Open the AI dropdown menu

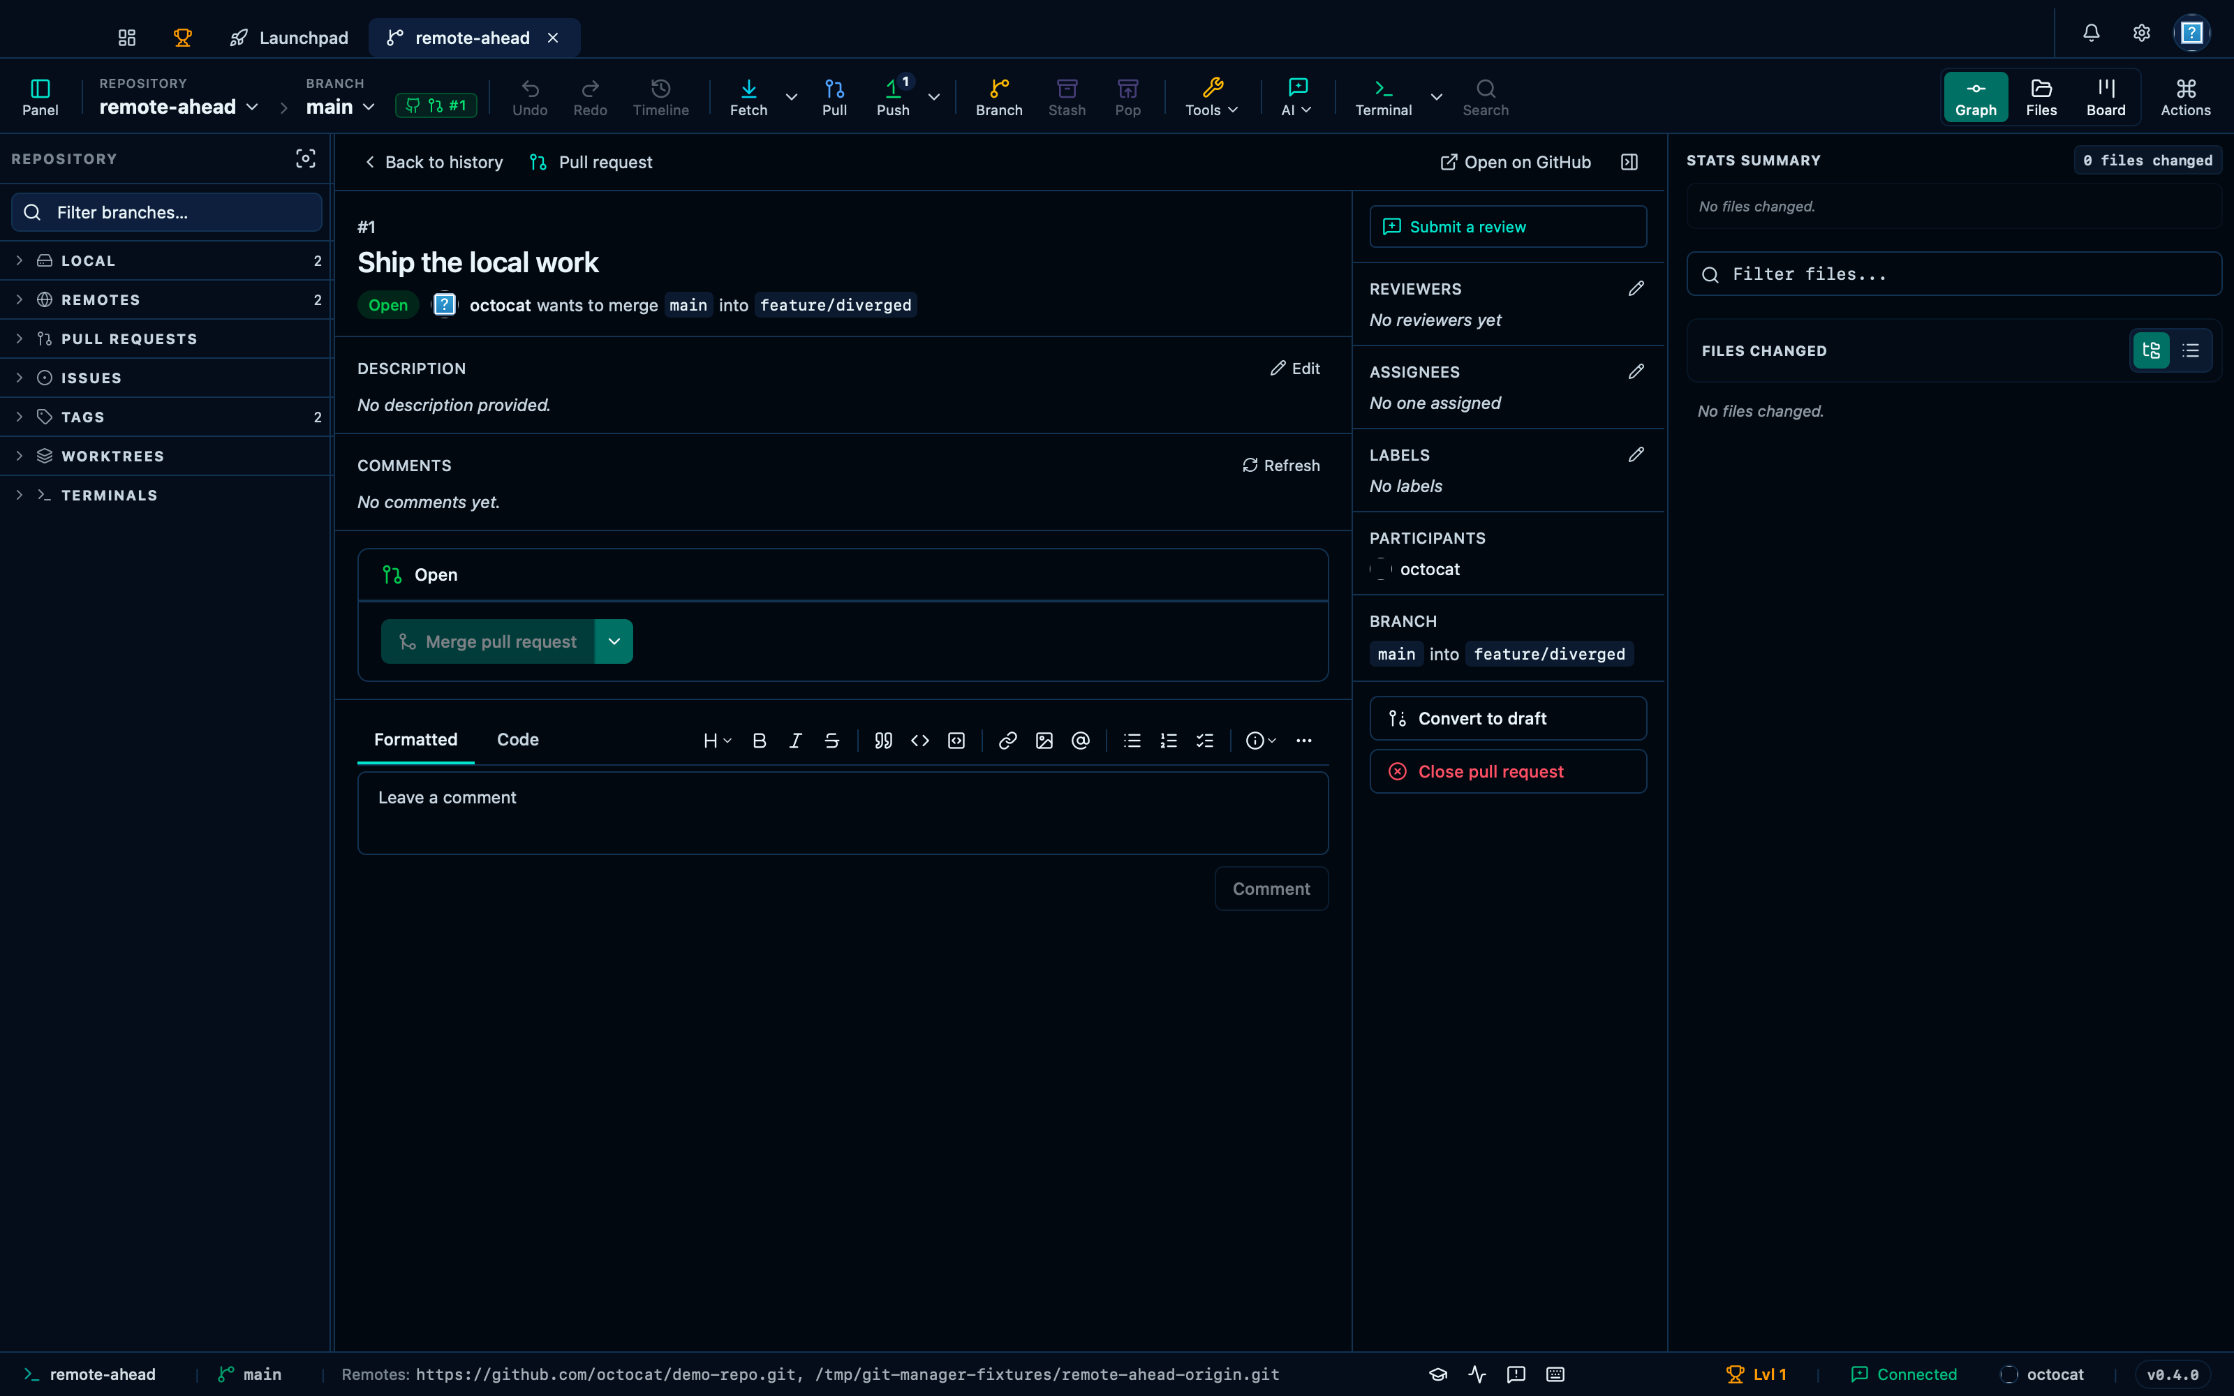pyautogui.click(x=1297, y=97)
